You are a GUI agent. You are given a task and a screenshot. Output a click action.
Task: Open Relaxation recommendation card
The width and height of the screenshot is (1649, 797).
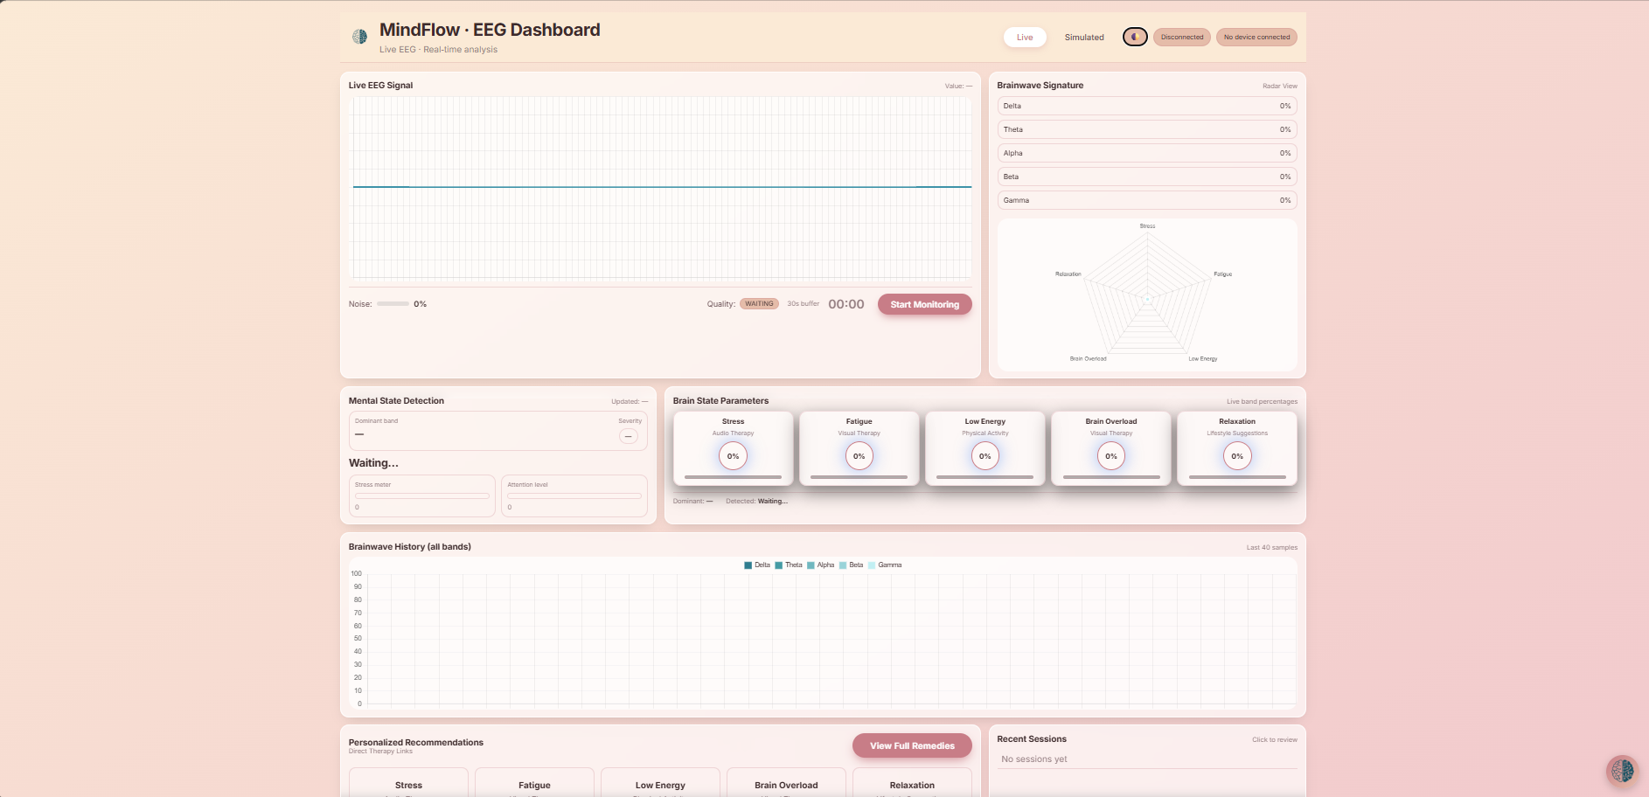[x=912, y=782]
